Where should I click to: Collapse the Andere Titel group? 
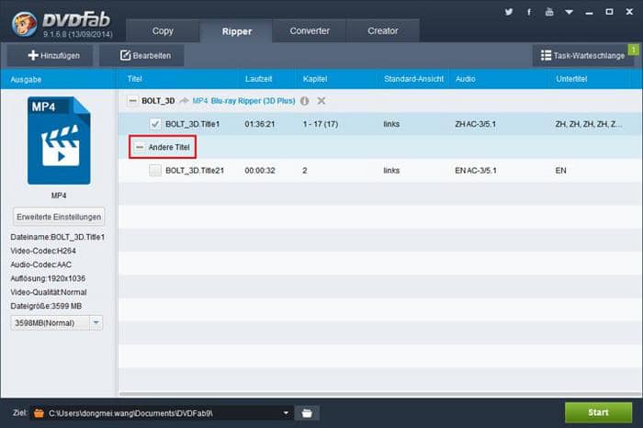(x=140, y=147)
